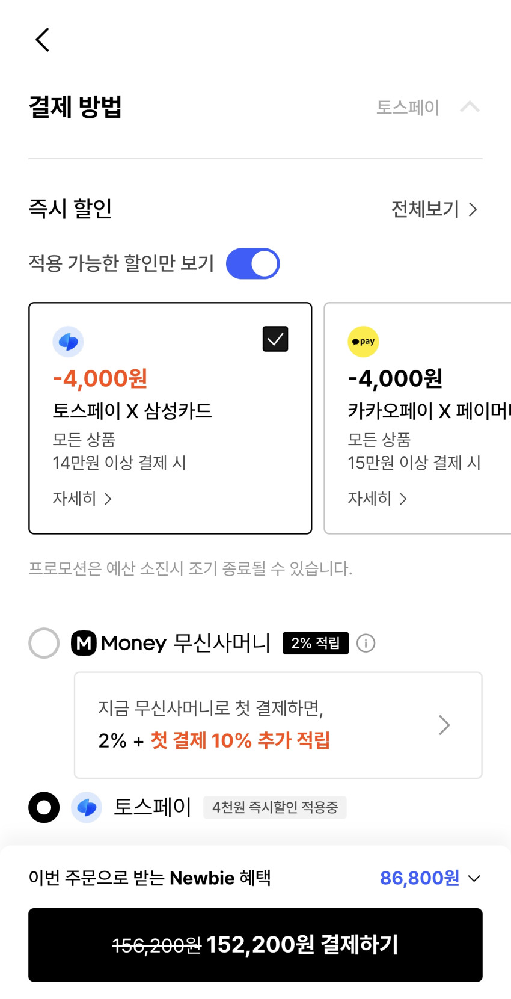This screenshot has width=511, height=999.
Task: Toggle 적용 가능한 할인만 보기 switch
Action: (x=253, y=264)
